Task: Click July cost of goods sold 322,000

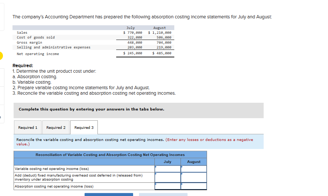Action: 135,37
